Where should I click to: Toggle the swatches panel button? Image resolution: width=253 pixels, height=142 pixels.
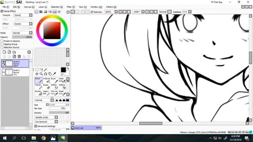(55, 12)
